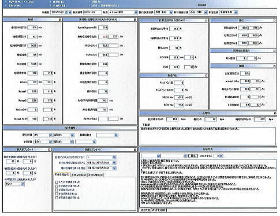Screen dimensions: 280x216
Task: Select the third discomfort reasons tab
Action: tap(96, 175)
